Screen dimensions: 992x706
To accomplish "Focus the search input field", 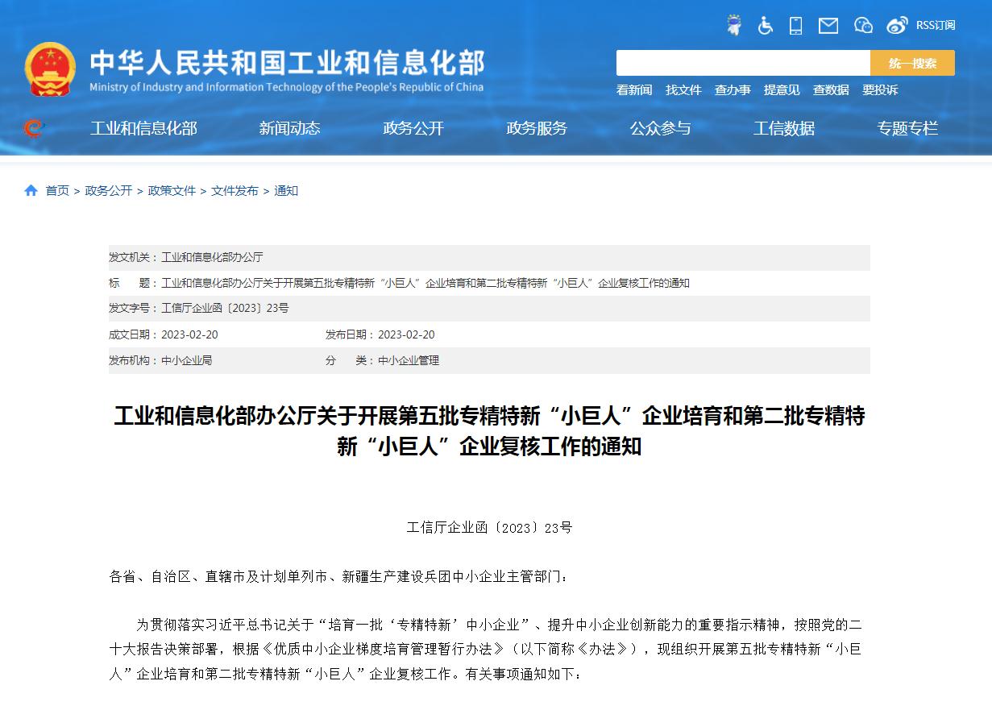I will tap(742, 63).
